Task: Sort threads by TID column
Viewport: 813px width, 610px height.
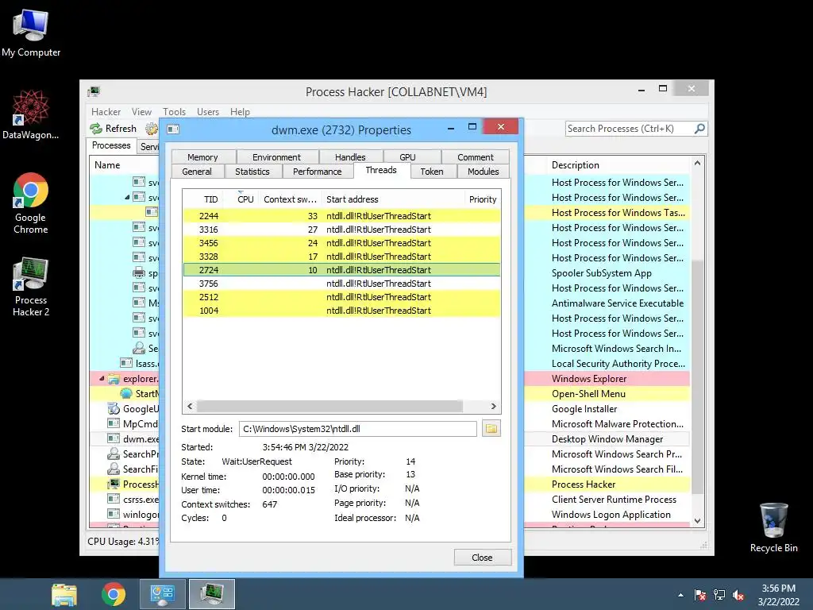Action: pos(204,199)
